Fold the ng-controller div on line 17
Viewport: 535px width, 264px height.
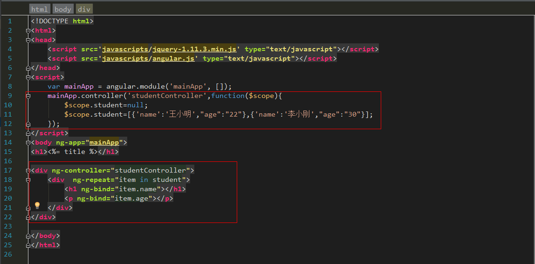28,170
